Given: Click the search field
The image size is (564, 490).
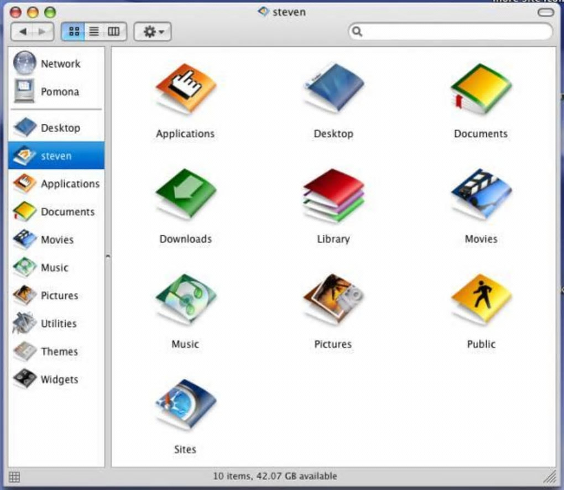Looking at the screenshot, I should pos(450,32).
